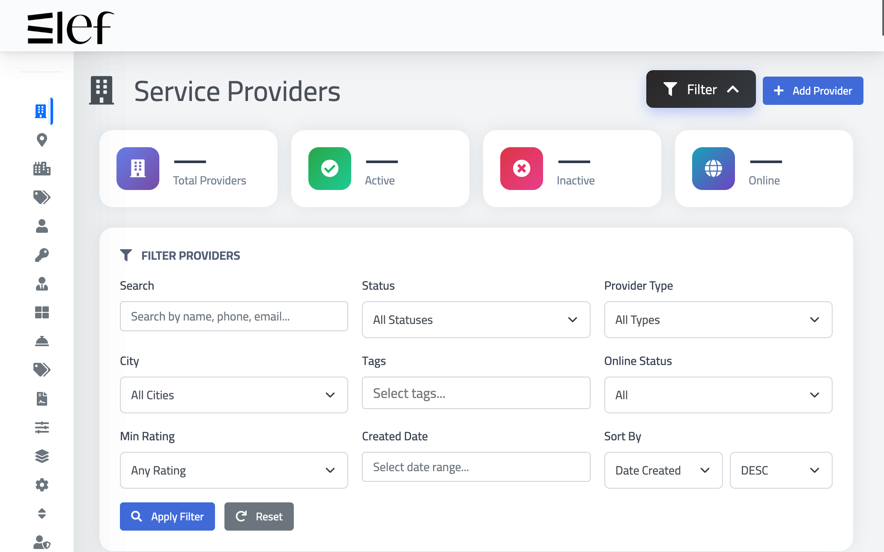884x552 pixels.
Task: Open the gear settings sidebar icon
Action: pos(42,485)
